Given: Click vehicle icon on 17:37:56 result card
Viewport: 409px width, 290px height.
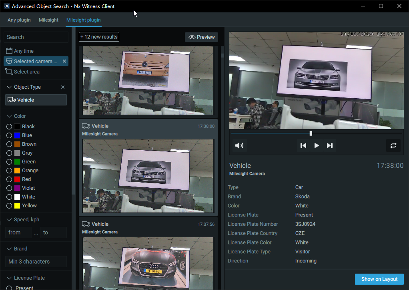Looking at the screenshot, I should click(86, 224).
